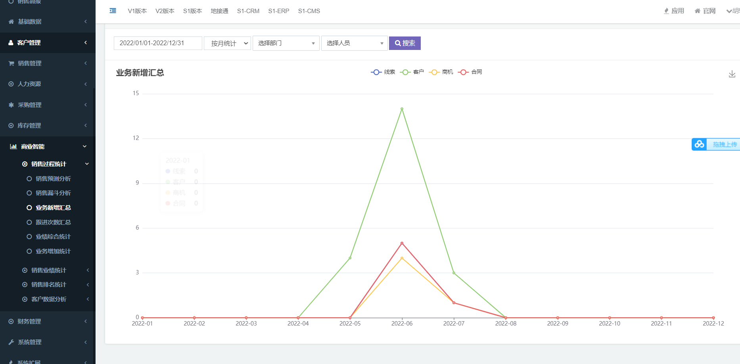The image size is (740, 364).
Task: Switch to the S1-CRM tab
Action: coord(248,11)
